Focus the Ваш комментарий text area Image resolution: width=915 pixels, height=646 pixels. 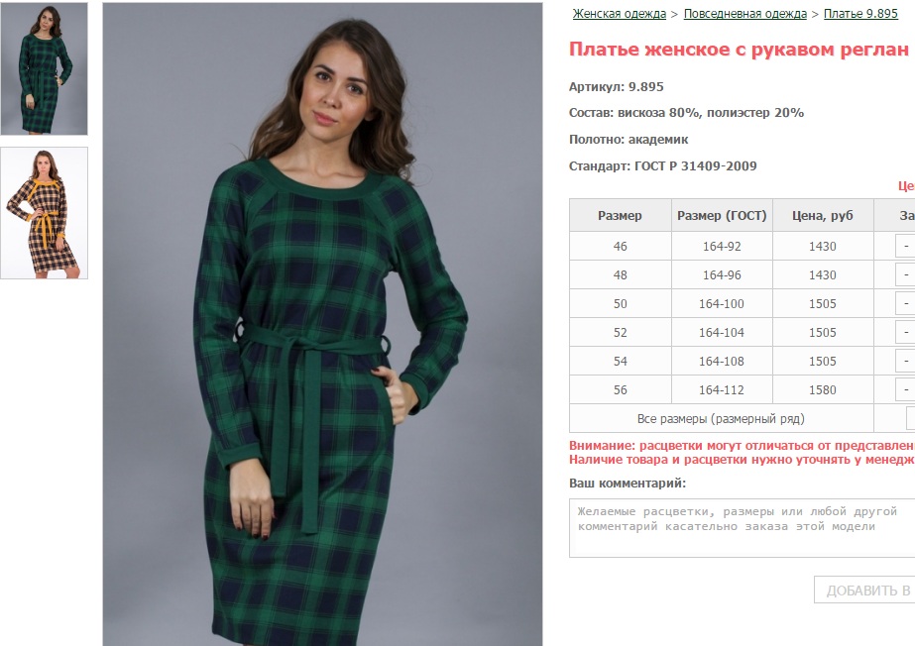point(742,528)
